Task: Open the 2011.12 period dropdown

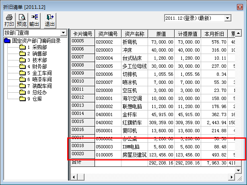Action: (x=227, y=18)
